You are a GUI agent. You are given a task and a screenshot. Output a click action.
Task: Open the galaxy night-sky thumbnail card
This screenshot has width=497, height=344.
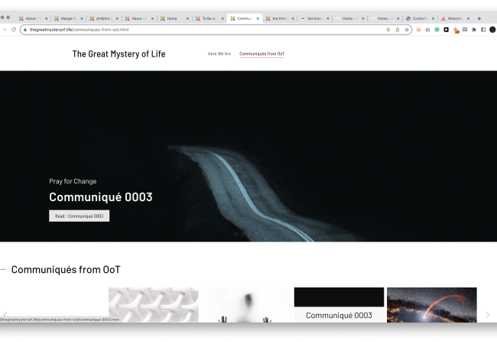click(x=431, y=304)
